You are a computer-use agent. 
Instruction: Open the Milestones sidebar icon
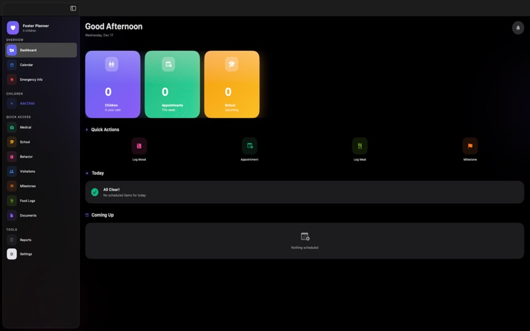pyautogui.click(x=12, y=186)
